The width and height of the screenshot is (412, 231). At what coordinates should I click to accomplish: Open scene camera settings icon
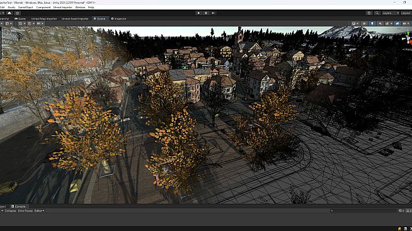[x=404, y=23]
